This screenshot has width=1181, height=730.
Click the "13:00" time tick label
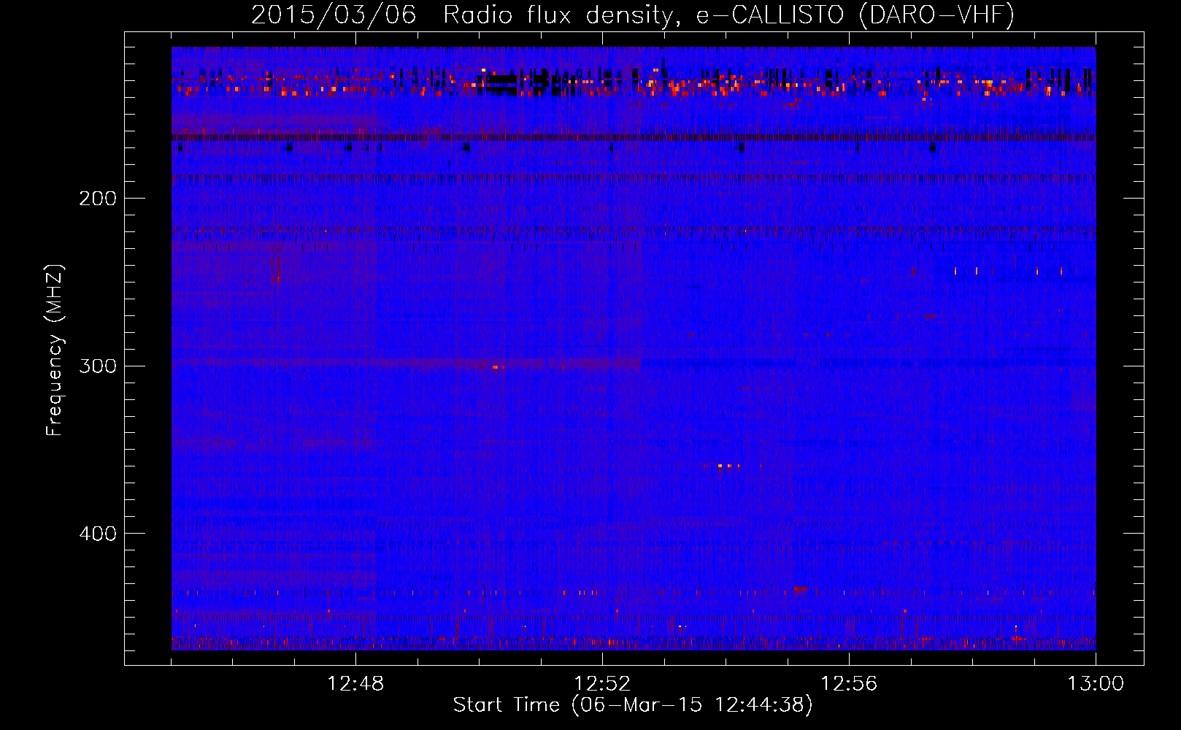pos(1096,684)
